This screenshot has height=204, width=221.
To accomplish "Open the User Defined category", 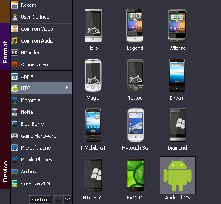I will (41, 17).
